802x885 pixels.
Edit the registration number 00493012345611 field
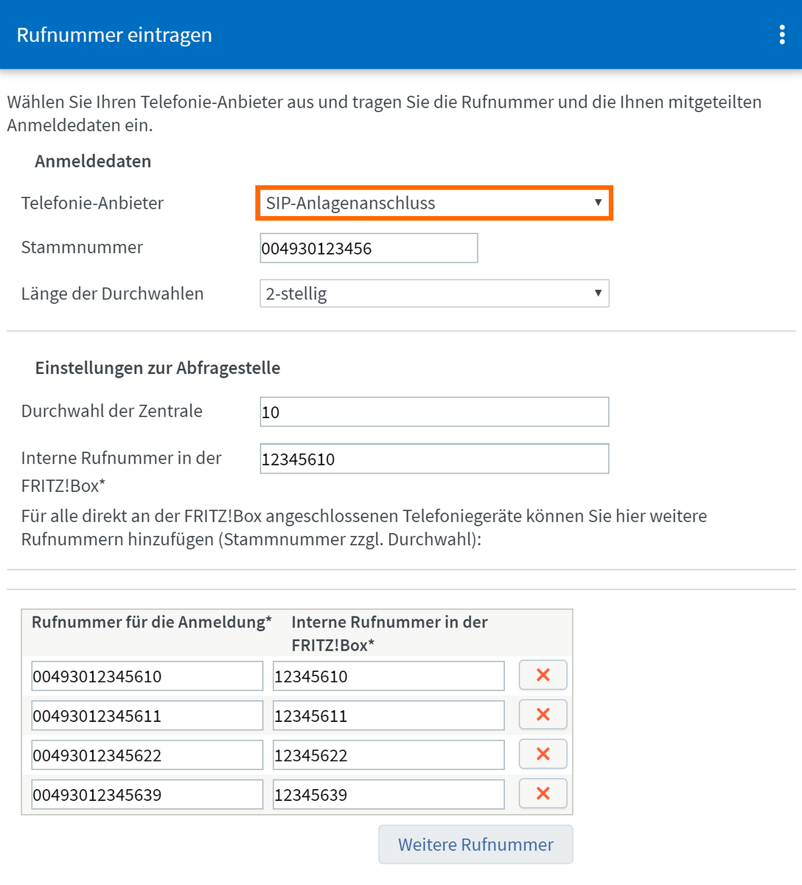147,715
